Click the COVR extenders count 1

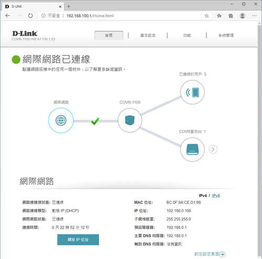point(205,132)
